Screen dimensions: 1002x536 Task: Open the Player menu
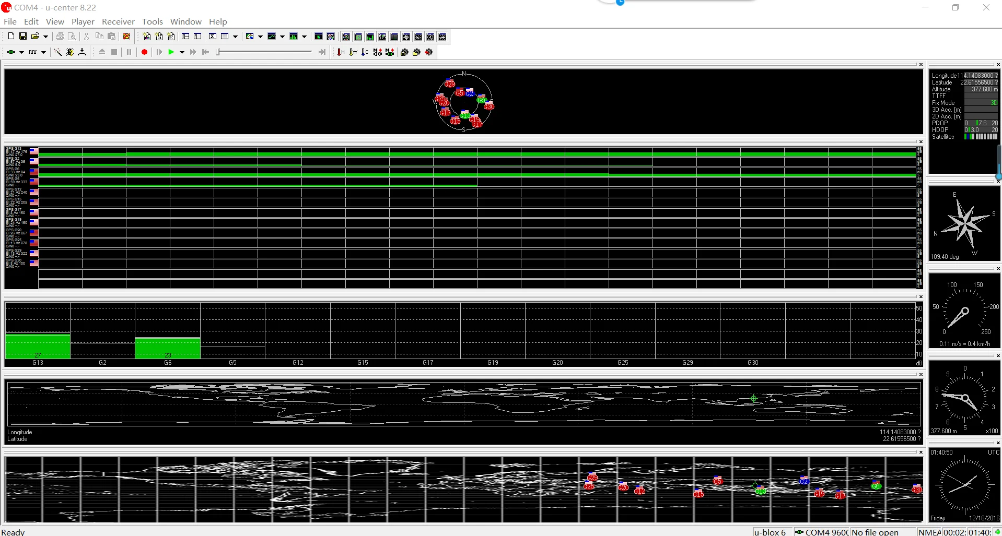pyautogui.click(x=83, y=21)
